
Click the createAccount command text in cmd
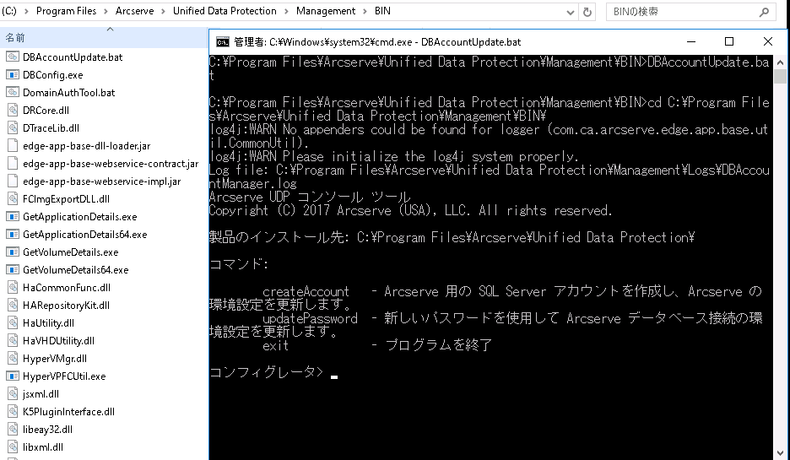click(306, 291)
